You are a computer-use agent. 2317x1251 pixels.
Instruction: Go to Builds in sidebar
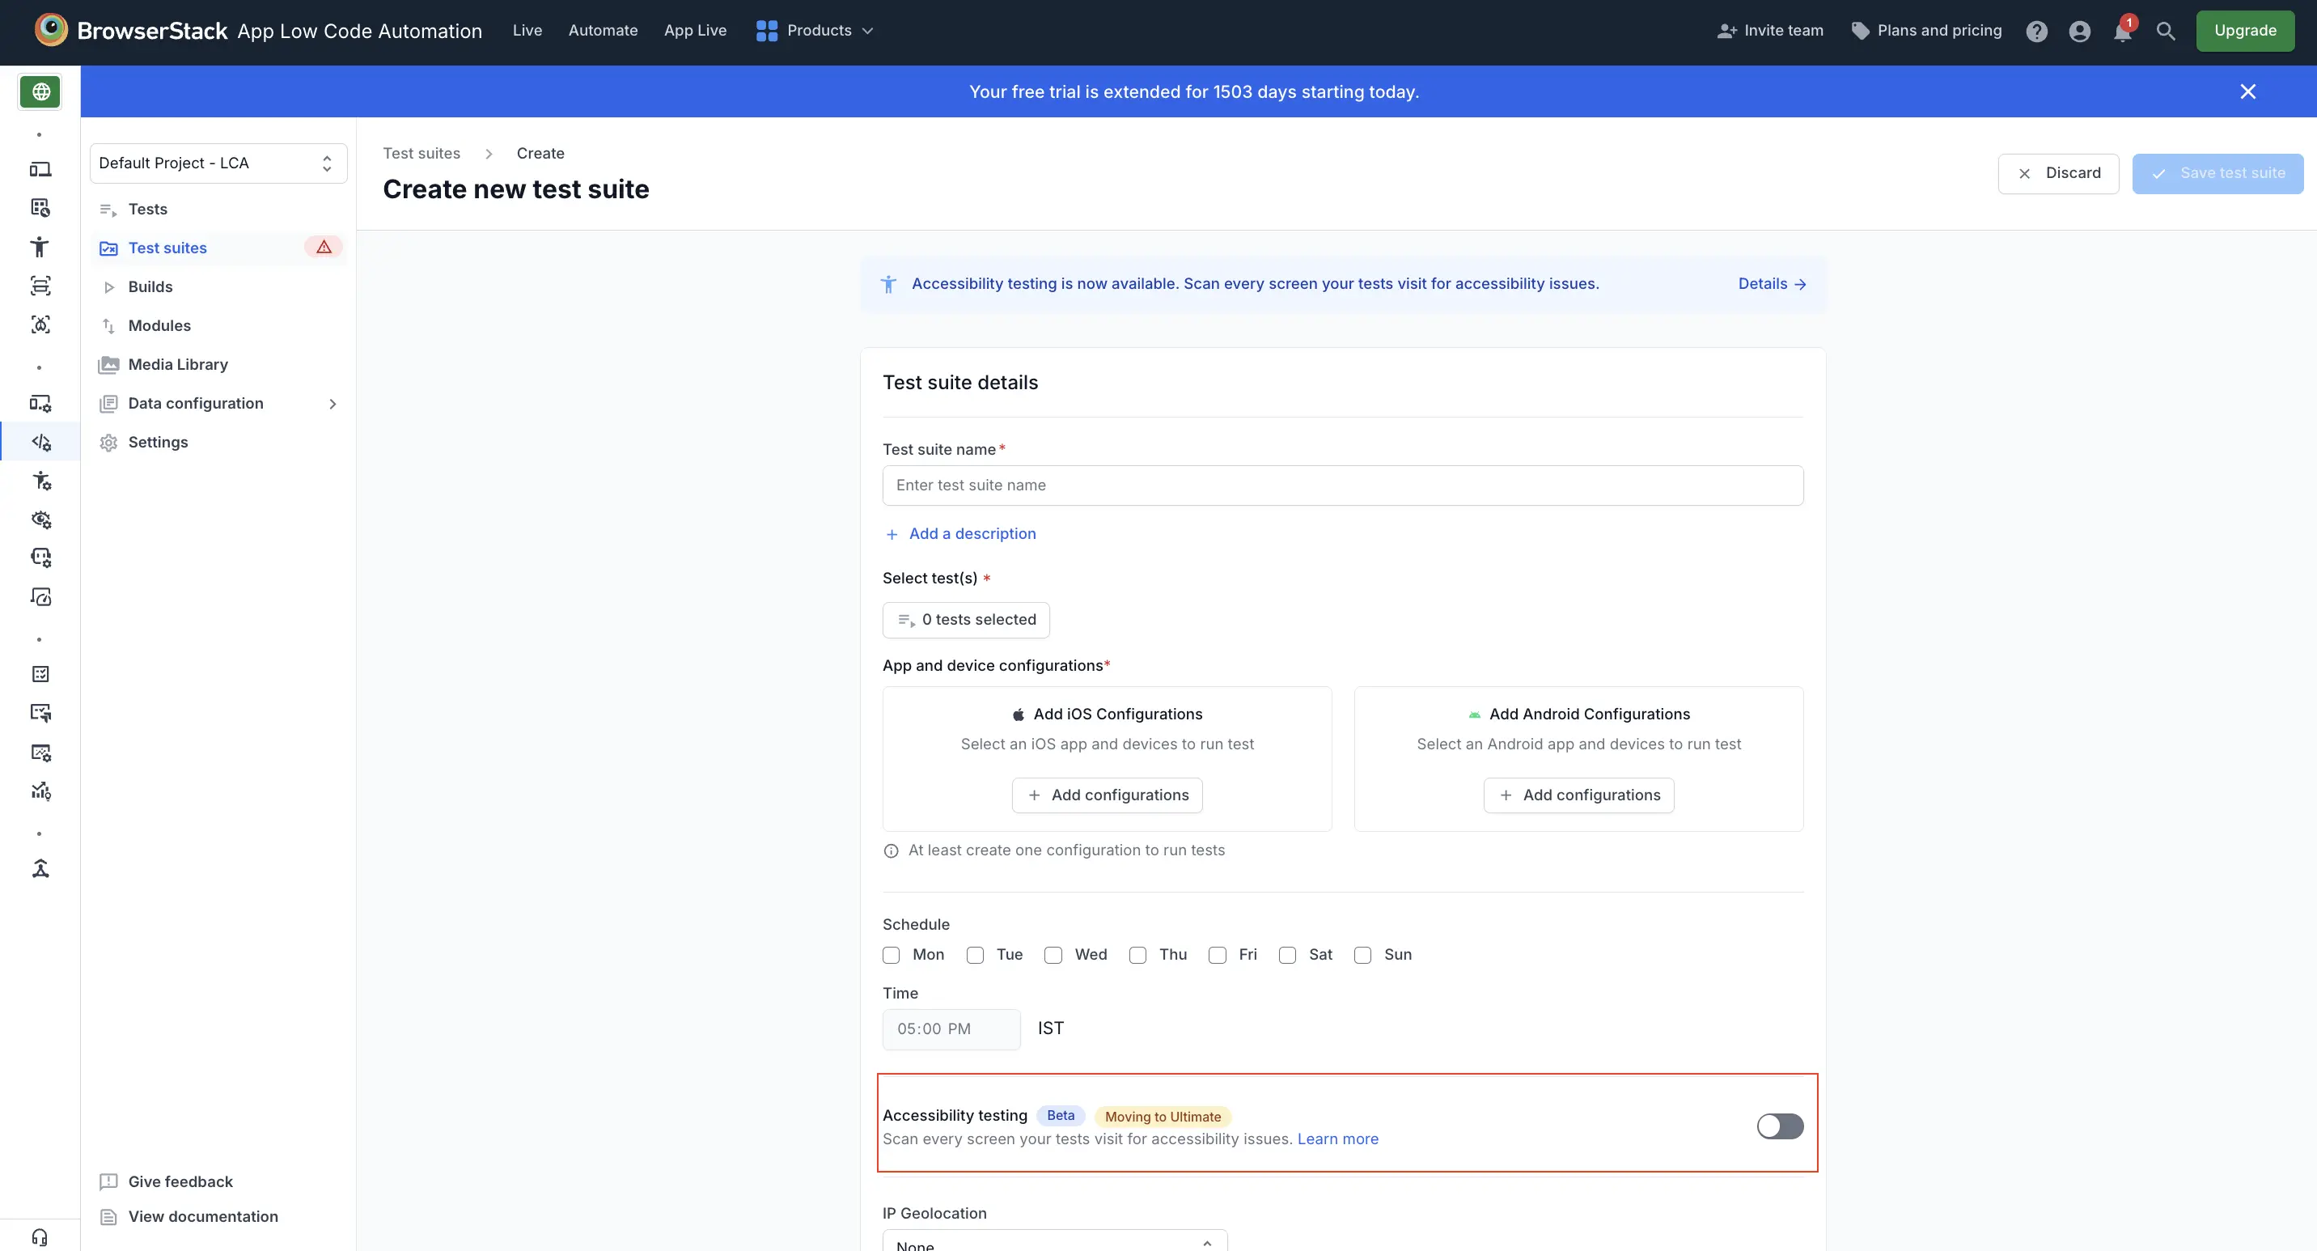[x=218, y=286]
